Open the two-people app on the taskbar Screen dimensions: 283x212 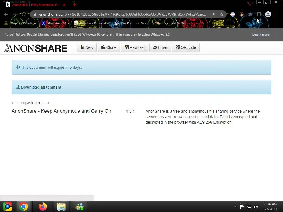[80, 206]
